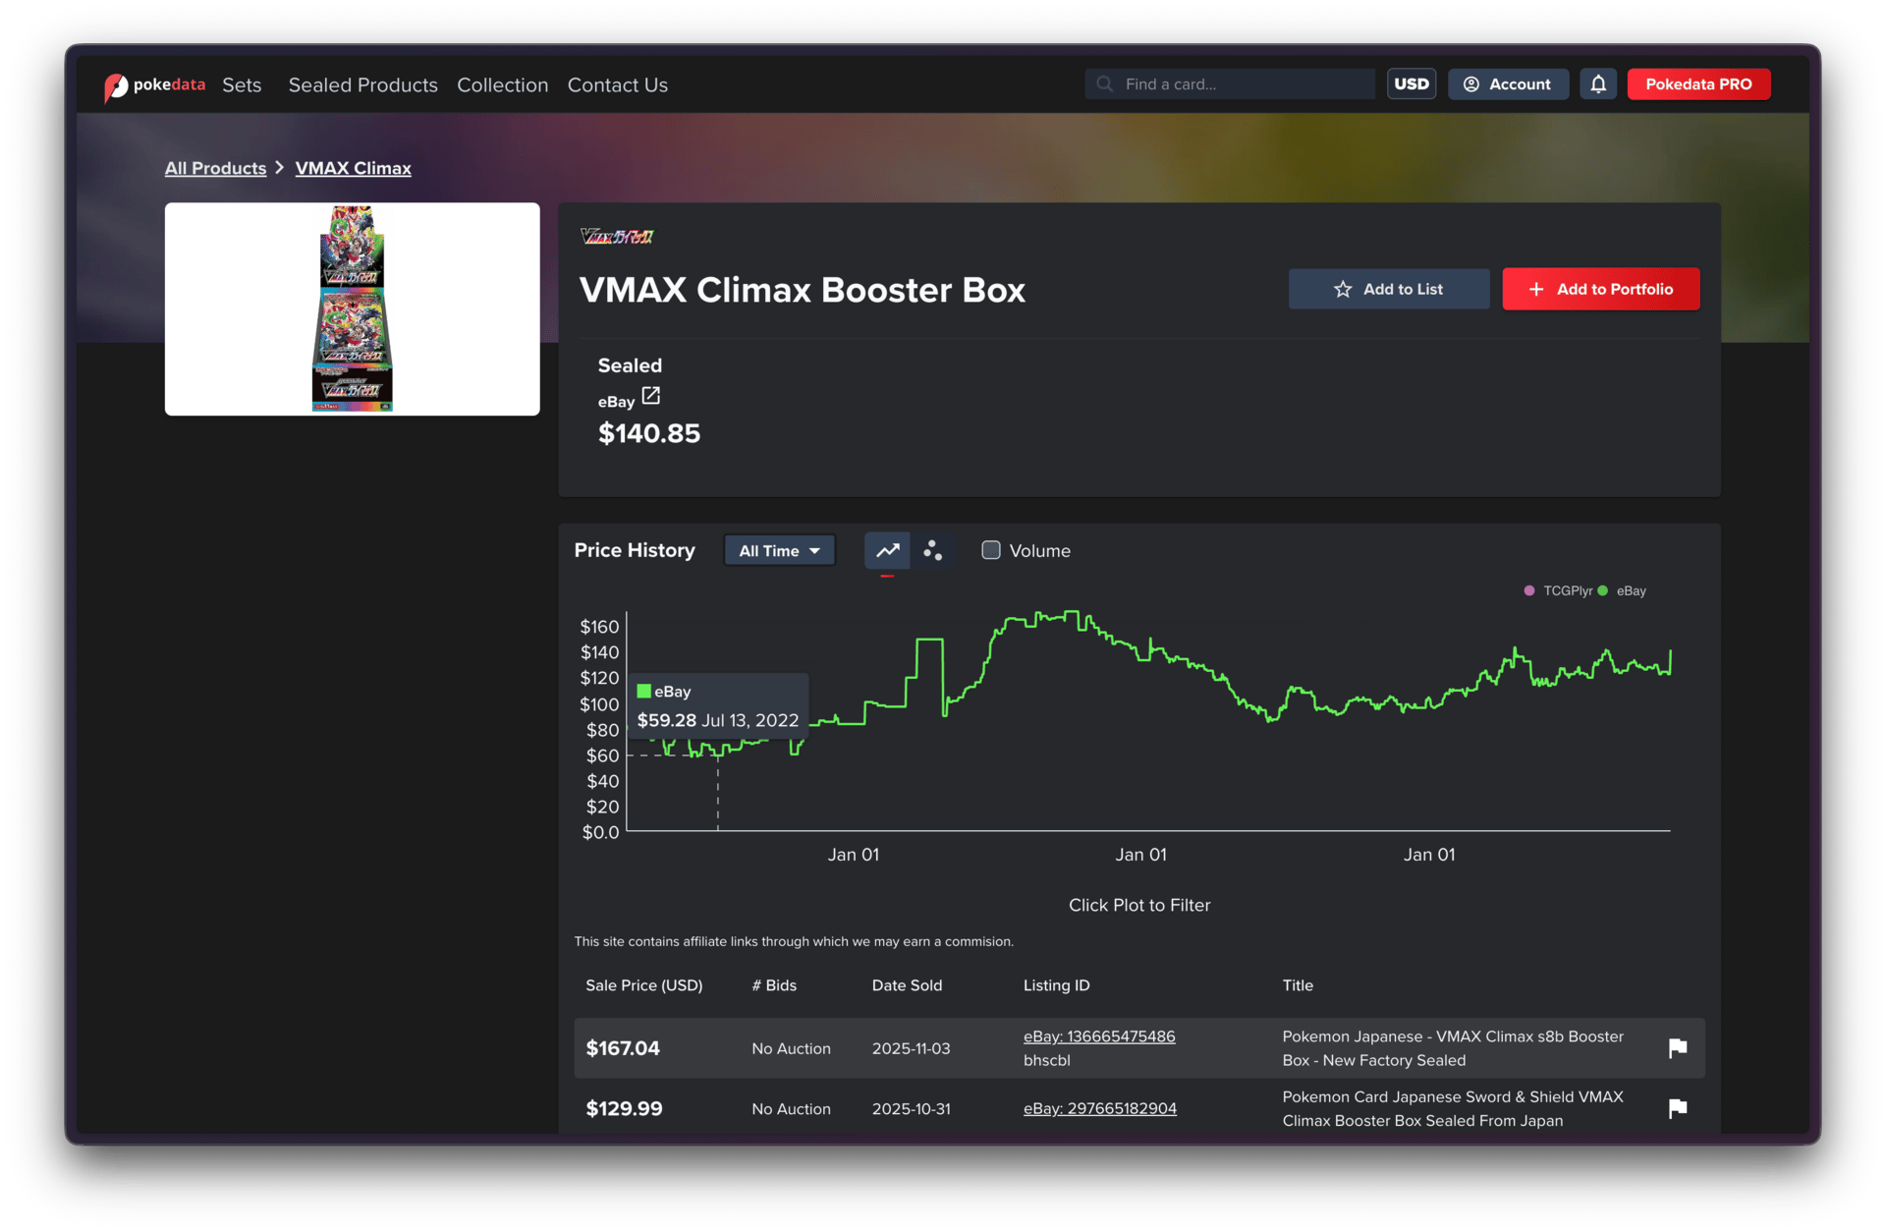This screenshot has width=1886, height=1231.
Task: Open the Account menu
Action: coord(1508,84)
